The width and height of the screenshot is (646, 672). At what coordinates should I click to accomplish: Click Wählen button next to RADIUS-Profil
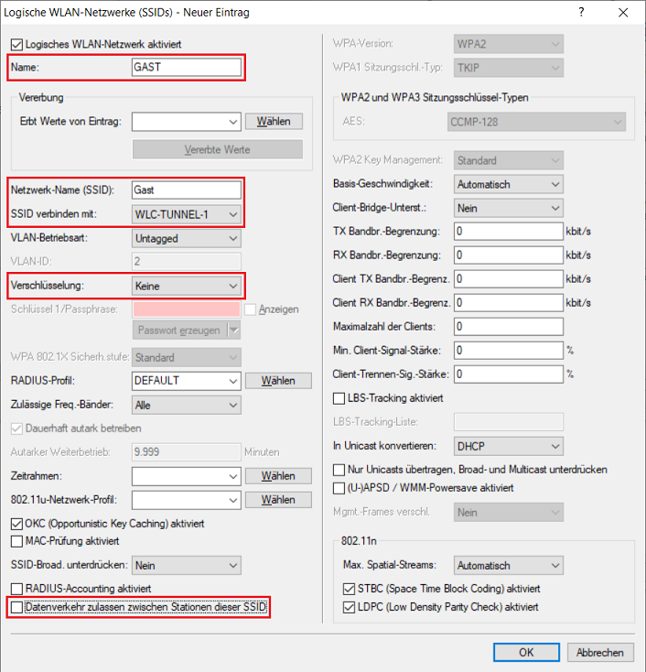tap(278, 381)
